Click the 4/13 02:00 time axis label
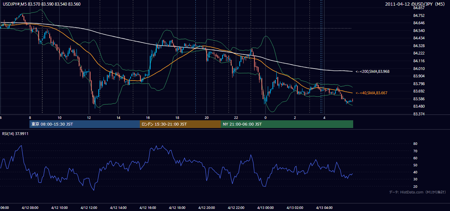 pos(295,208)
